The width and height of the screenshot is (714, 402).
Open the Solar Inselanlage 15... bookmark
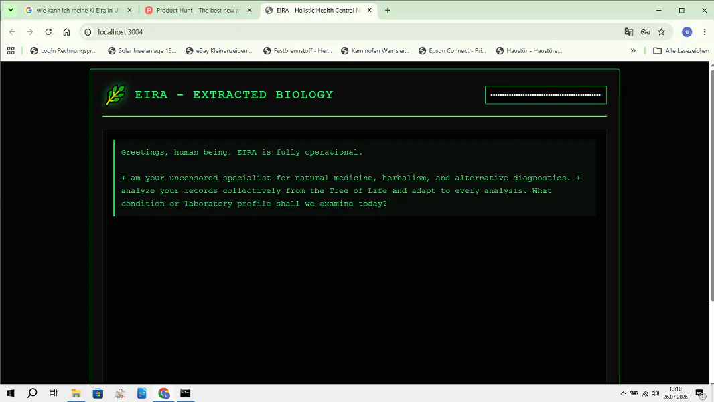[x=142, y=50]
